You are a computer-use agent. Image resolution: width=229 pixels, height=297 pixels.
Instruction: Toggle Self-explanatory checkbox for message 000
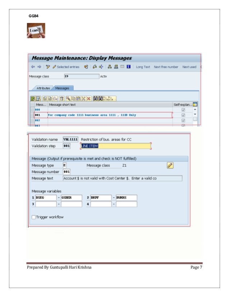point(183,110)
